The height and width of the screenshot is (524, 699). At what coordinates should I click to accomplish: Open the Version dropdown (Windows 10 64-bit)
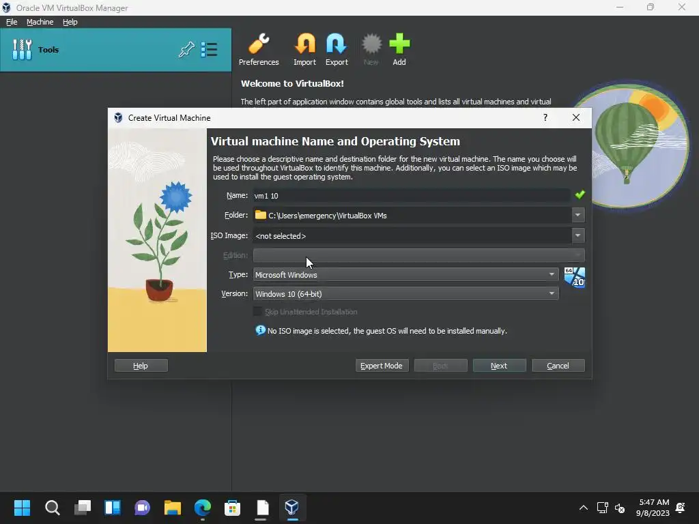click(x=405, y=293)
